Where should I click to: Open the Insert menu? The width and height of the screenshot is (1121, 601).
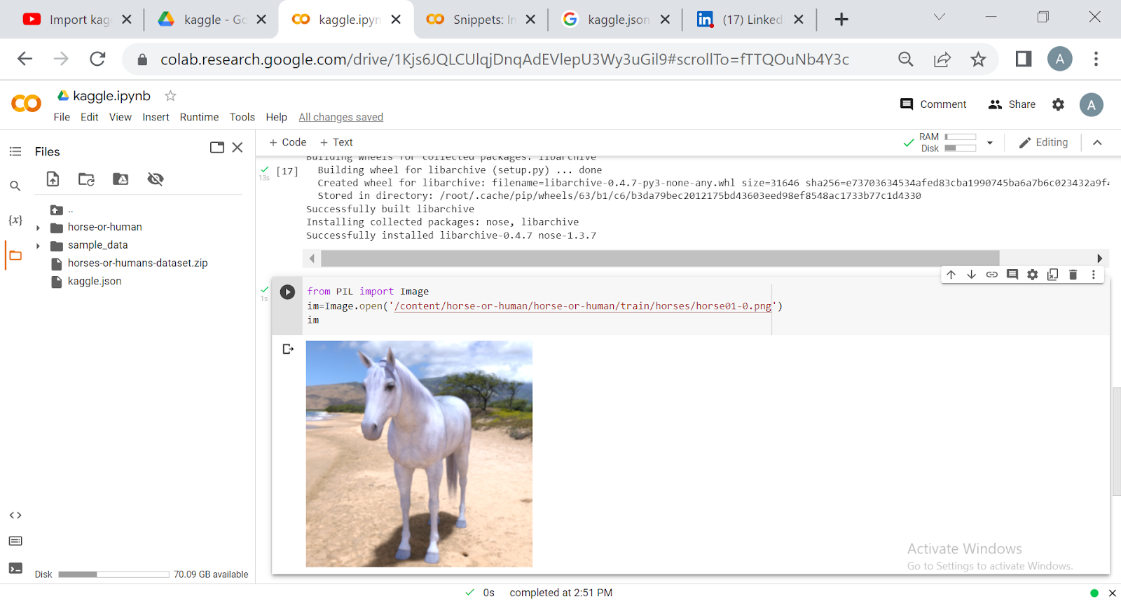(156, 117)
